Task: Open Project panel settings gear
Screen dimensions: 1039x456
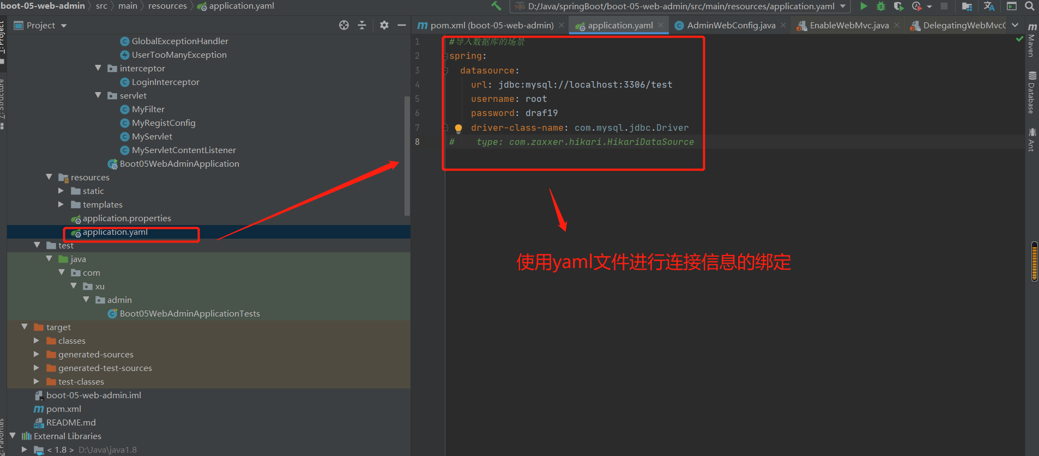Action: coord(384,25)
